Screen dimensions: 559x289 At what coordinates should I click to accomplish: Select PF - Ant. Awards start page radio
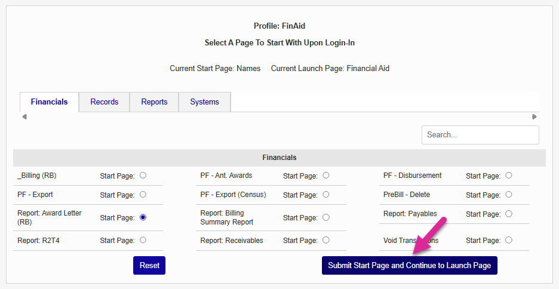(325, 176)
